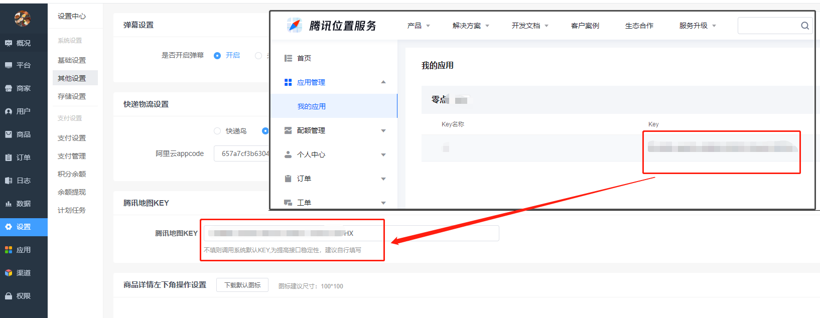Screen dimensions: 820x318
Task: Open 基础设置 in 设置中心
Action: (72, 60)
